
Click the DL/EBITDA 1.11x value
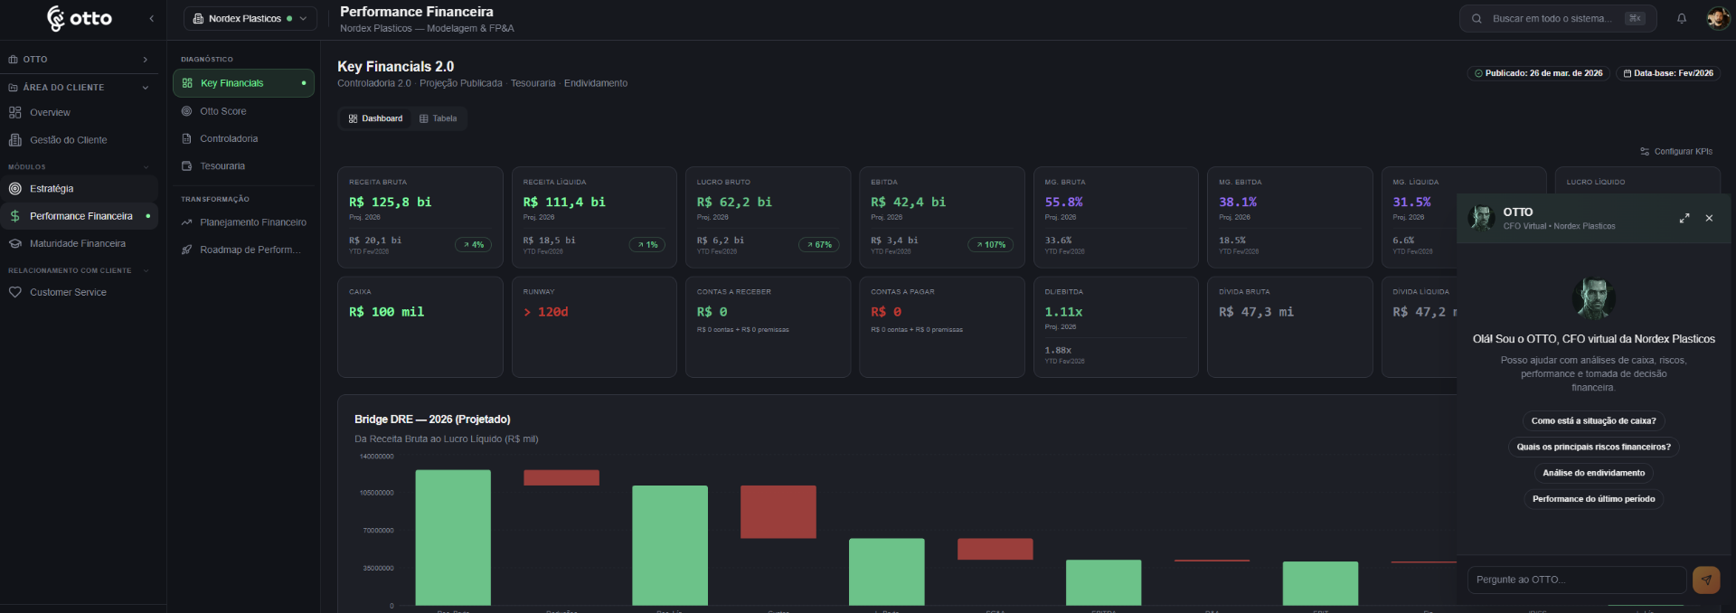[1063, 312]
